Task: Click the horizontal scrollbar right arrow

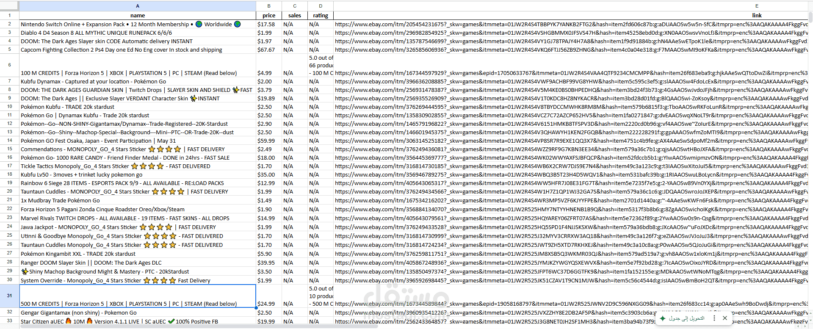Action: (805, 326)
